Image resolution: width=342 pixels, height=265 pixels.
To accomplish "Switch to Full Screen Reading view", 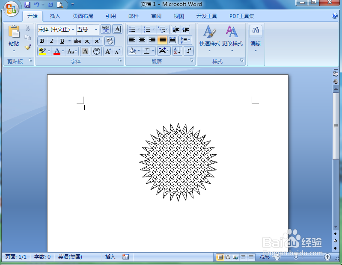I will click(x=228, y=257).
